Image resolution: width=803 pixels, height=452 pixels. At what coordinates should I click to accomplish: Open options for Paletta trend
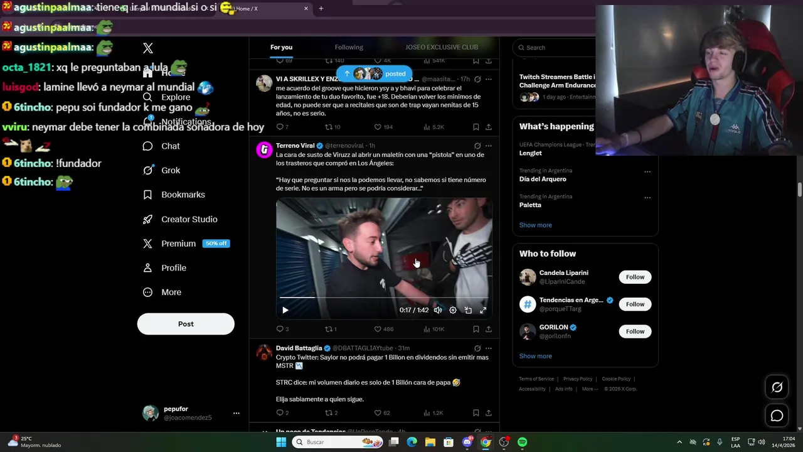click(x=647, y=197)
